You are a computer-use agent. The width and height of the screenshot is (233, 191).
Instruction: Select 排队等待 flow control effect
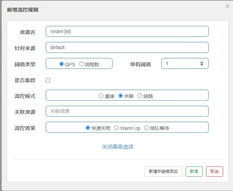click(146, 128)
